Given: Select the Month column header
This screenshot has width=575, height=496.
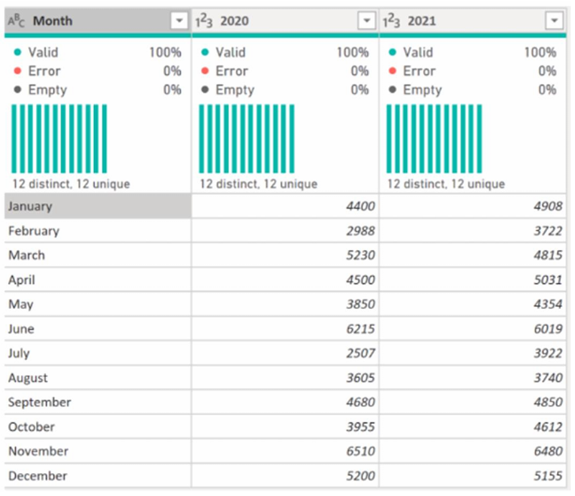Looking at the screenshot, I should 52,22.
